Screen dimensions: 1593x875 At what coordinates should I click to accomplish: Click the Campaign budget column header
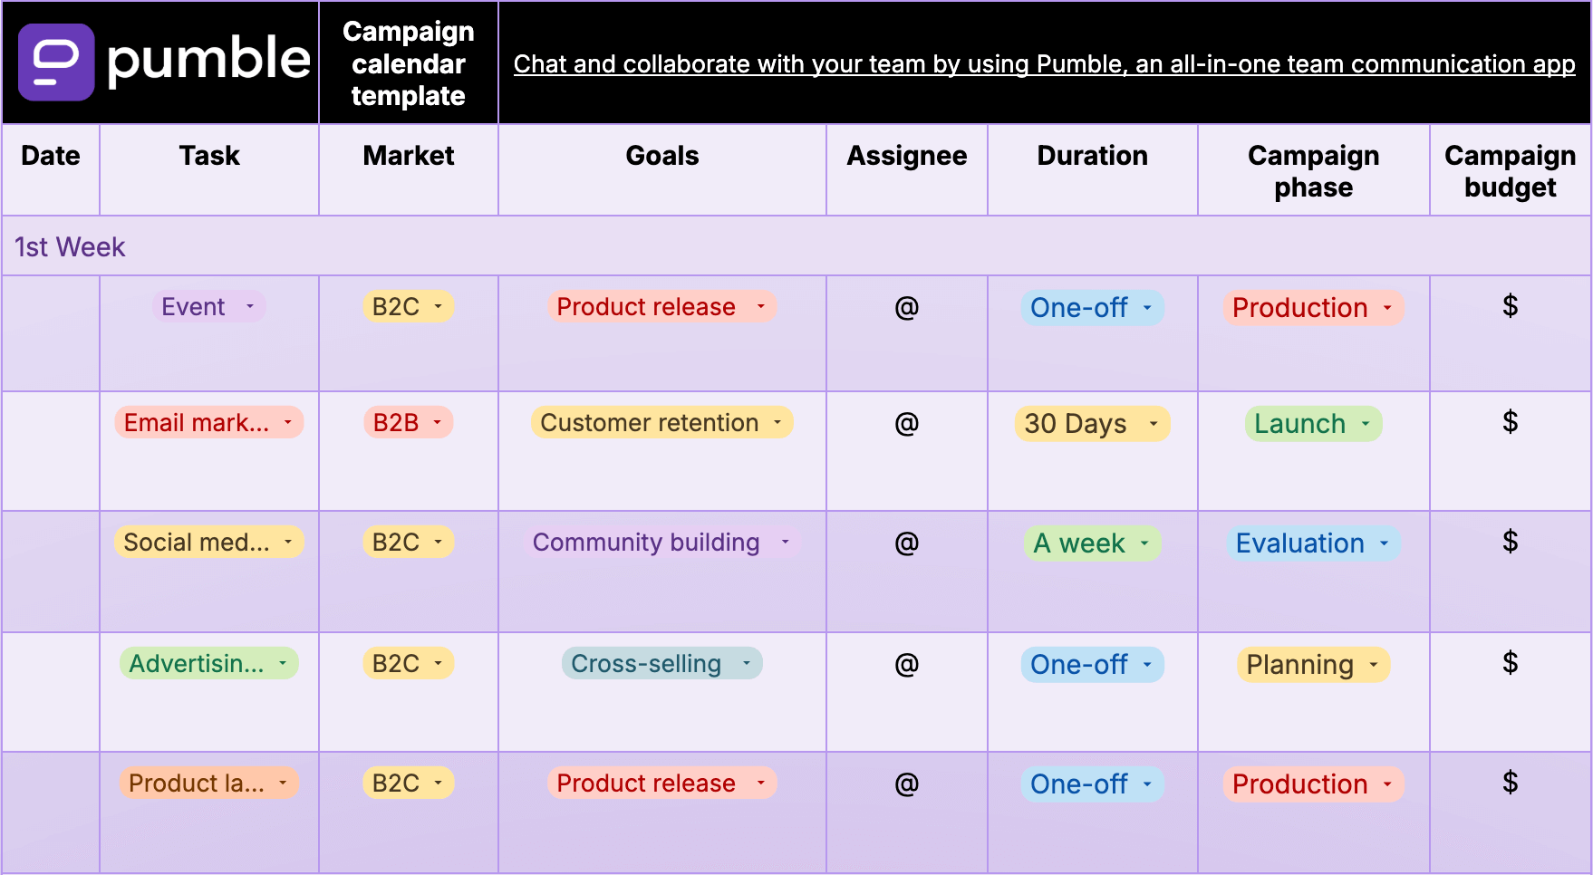pyautogui.click(x=1510, y=170)
